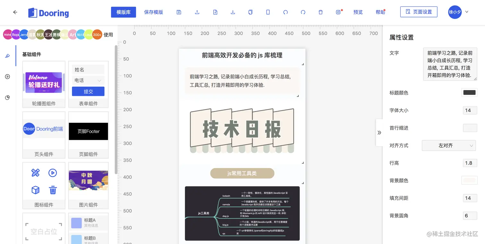
Task: Click the 字体大小 font size field
Action: tap(470, 110)
